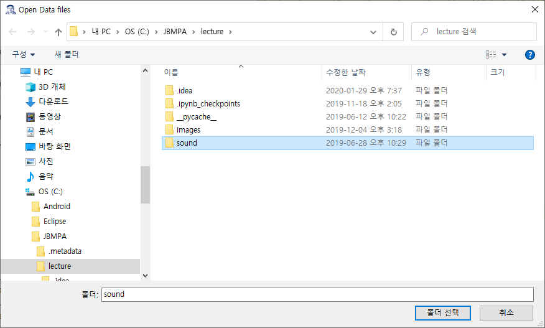The width and height of the screenshot is (545, 328).
Task: Select 'OS (C:)' drive in navigation tree
Action: [x=50, y=191]
